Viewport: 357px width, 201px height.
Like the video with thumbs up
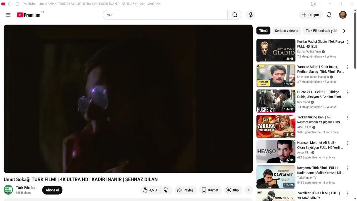[x=150, y=190]
